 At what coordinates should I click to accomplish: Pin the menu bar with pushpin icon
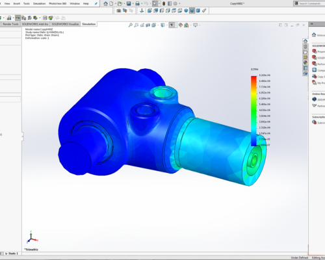(96, 3)
